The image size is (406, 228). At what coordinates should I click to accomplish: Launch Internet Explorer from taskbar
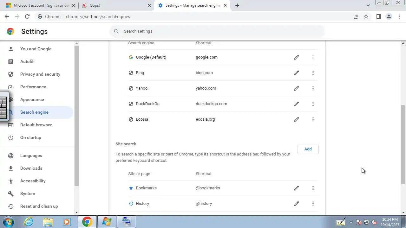pyautogui.click(x=29, y=222)
